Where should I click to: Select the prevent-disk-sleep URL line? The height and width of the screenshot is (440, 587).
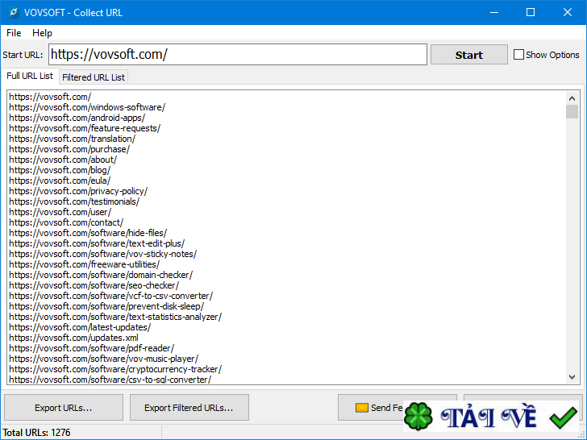pos(106,306)
